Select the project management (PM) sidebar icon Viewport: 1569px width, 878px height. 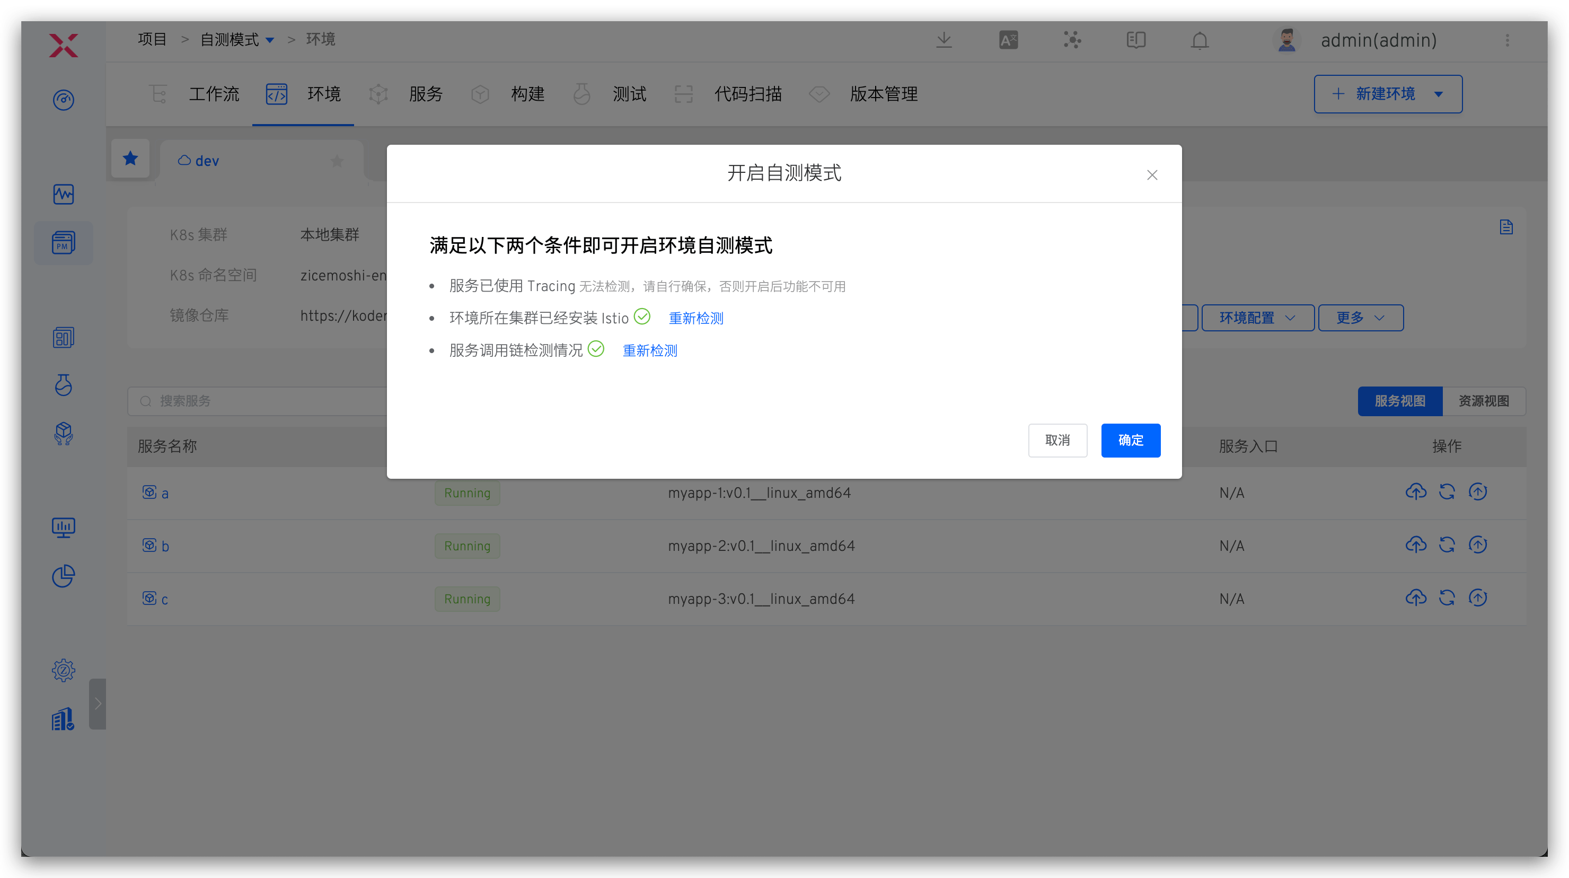64,242
